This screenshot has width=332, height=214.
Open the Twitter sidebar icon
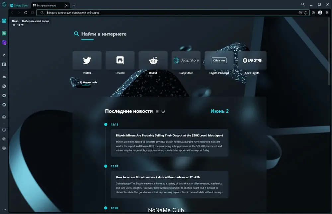coord(4,105)
